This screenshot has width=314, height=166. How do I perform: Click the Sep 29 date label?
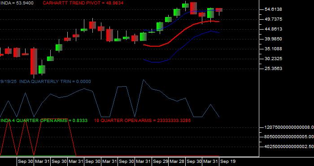[x=161, y=162]
